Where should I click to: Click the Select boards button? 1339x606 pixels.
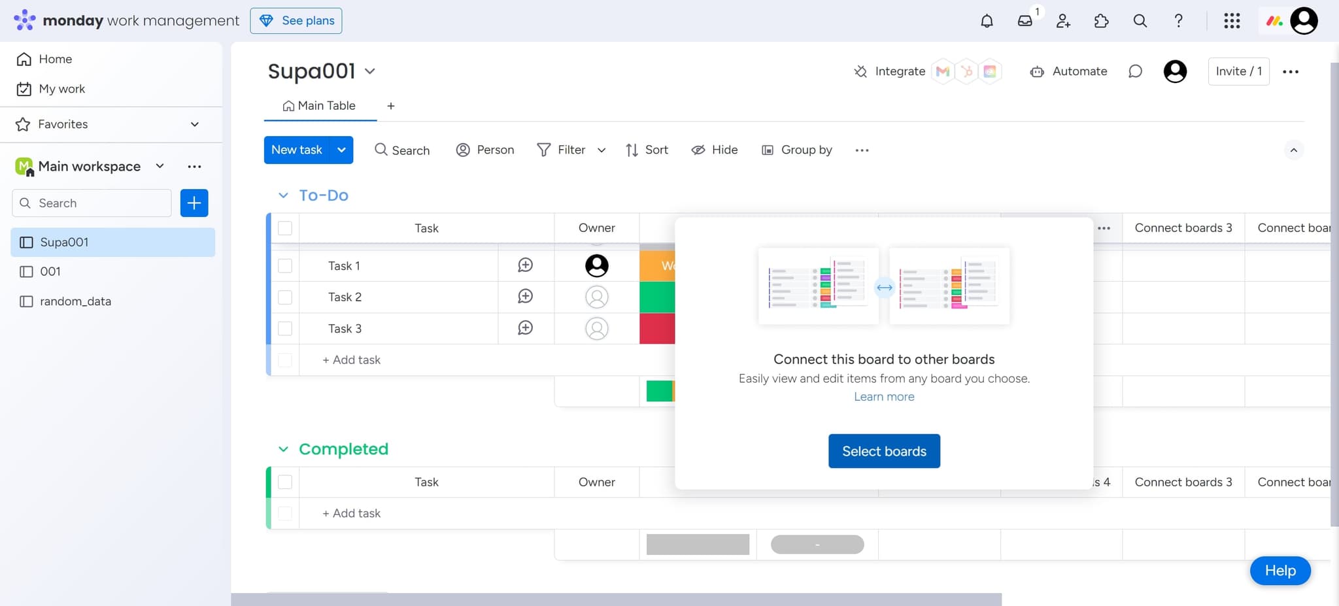click(883, 450)
